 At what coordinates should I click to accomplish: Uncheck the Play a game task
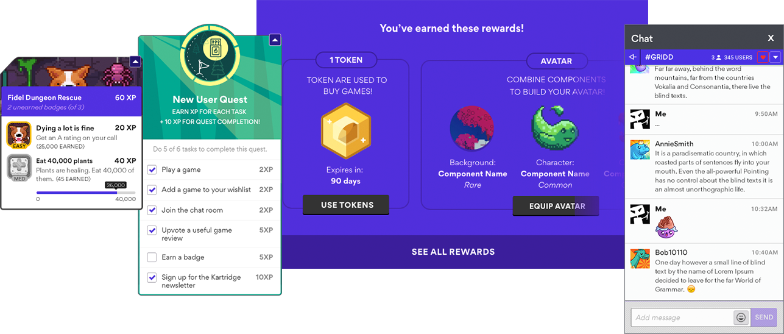(x=152, y=169)
